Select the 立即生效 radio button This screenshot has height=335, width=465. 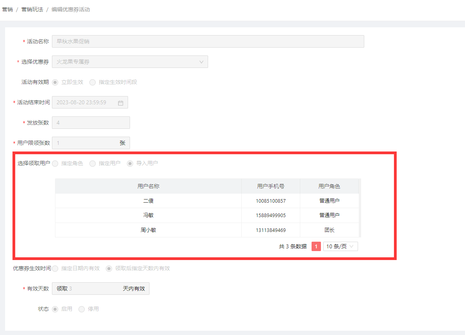[x=55, y=82]
